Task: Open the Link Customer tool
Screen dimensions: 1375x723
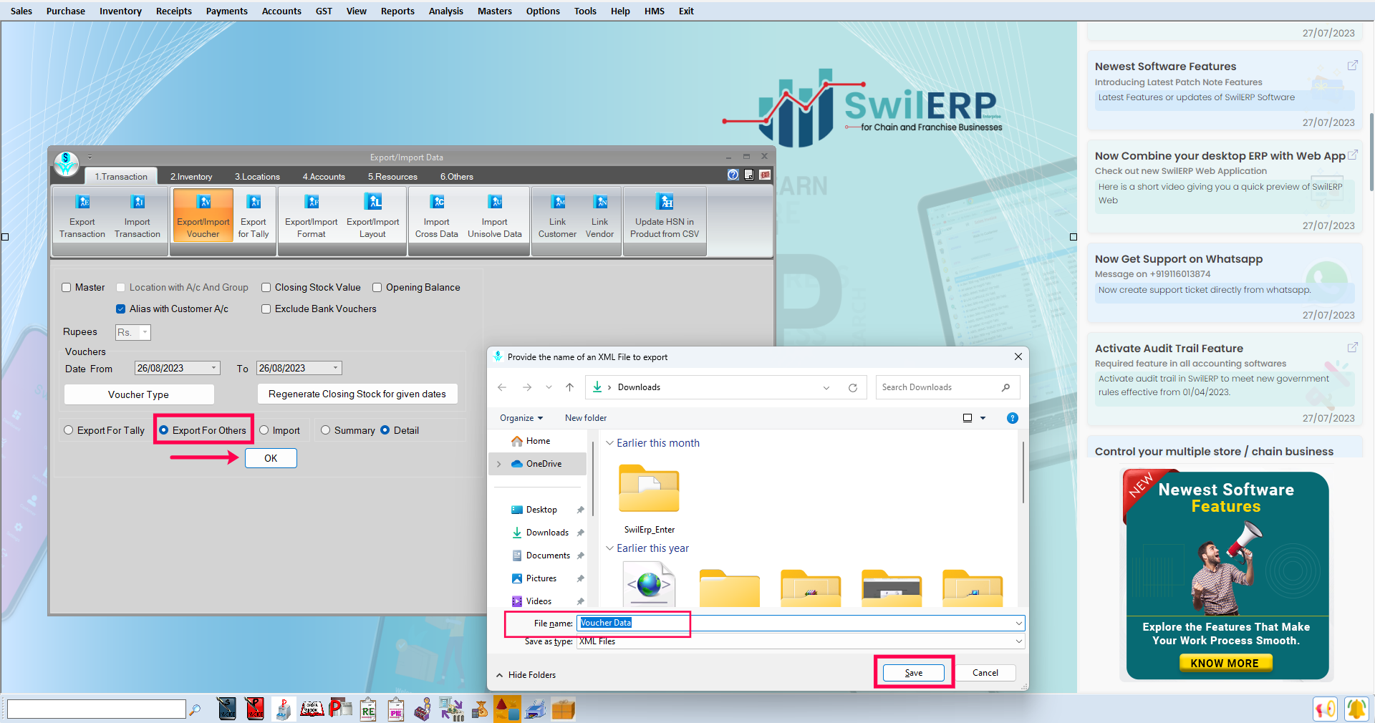Action: 557,215
